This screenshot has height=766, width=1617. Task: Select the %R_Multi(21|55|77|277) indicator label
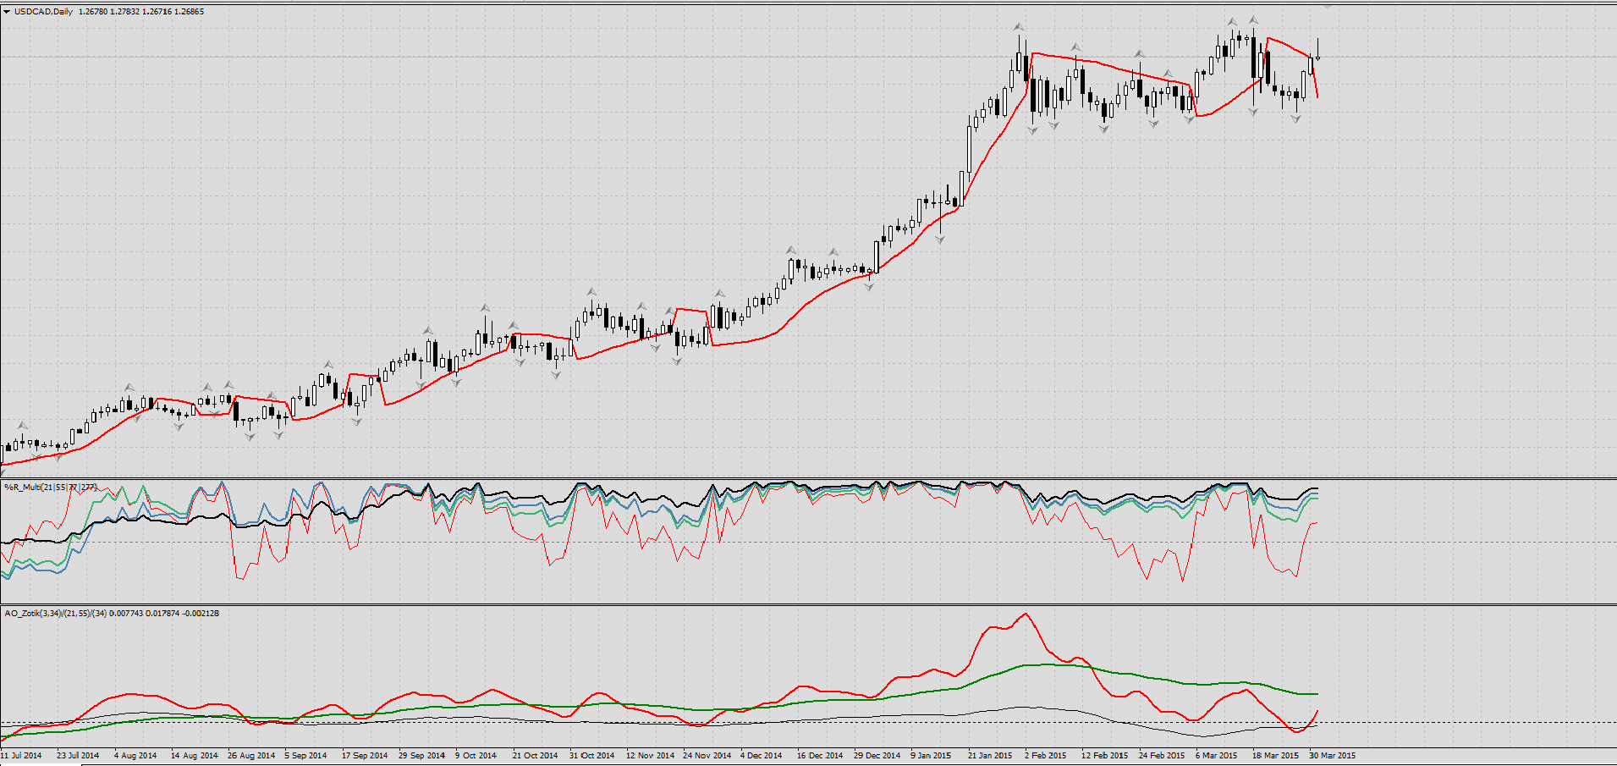(51, 488)
